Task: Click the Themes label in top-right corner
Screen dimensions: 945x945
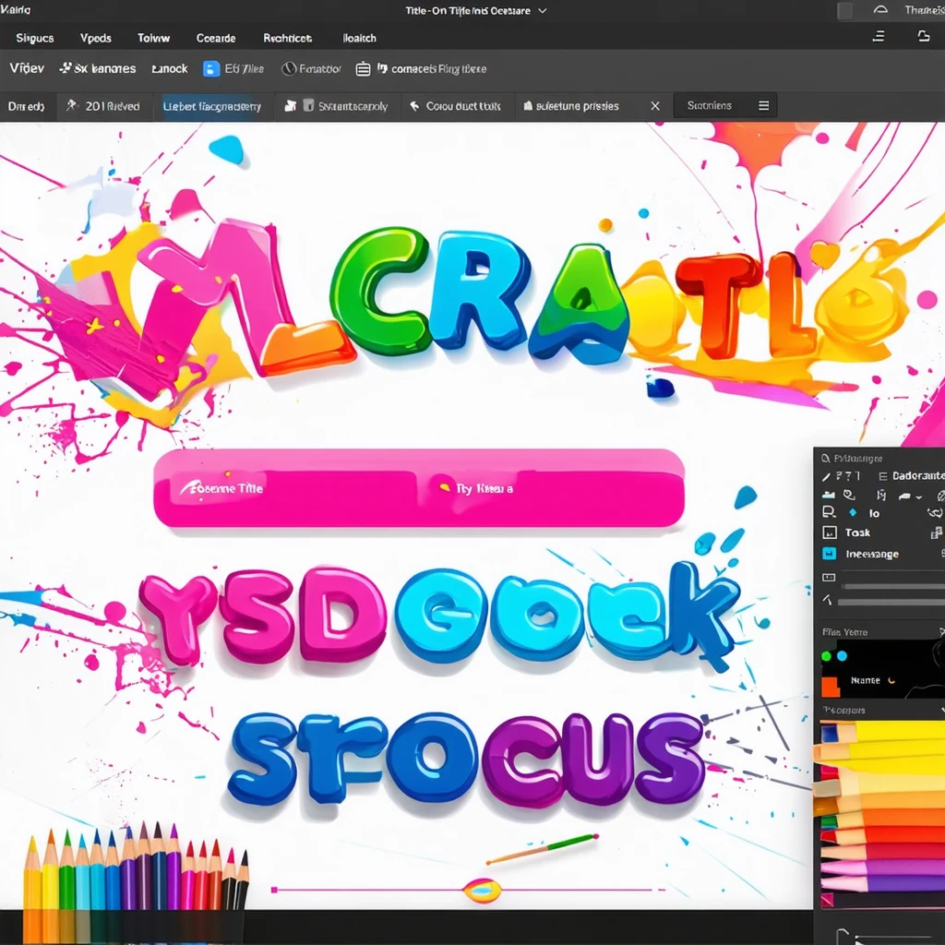Action: (924, 10)
